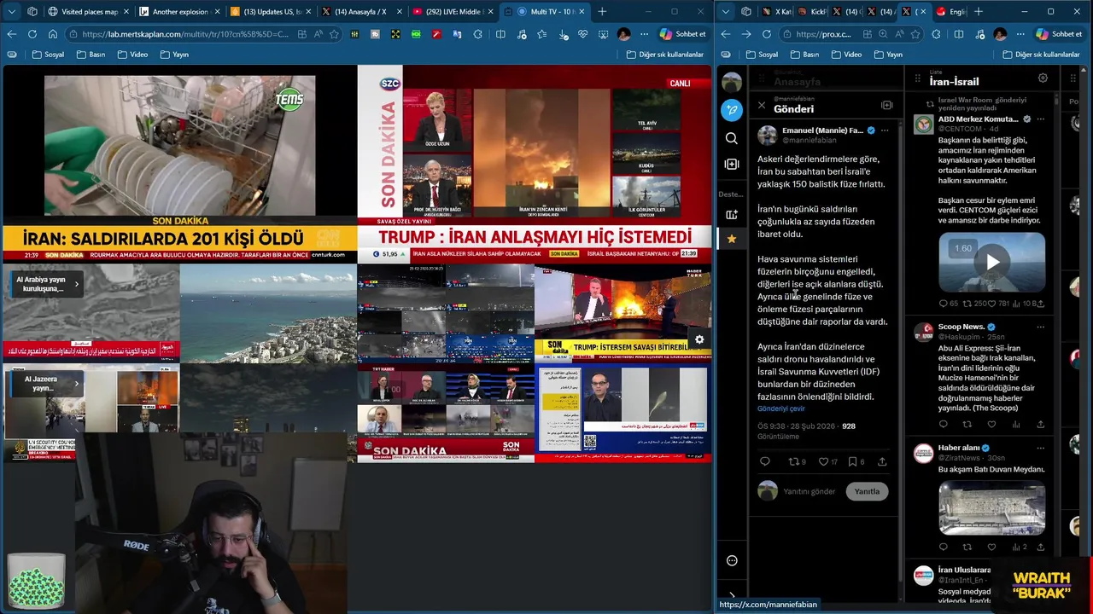Open more options on Haber alanı post

coord(1040,448)
